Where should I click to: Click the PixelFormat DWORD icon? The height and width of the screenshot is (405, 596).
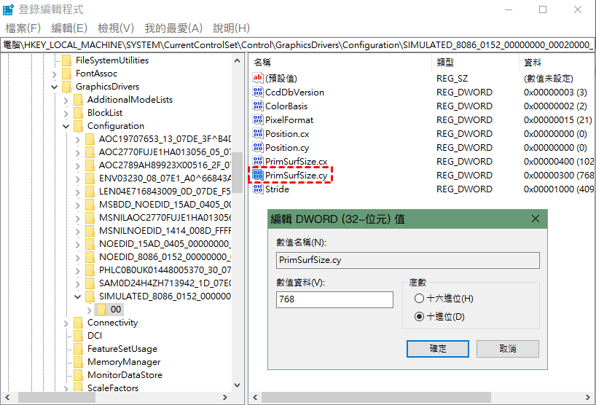(258, 119)
